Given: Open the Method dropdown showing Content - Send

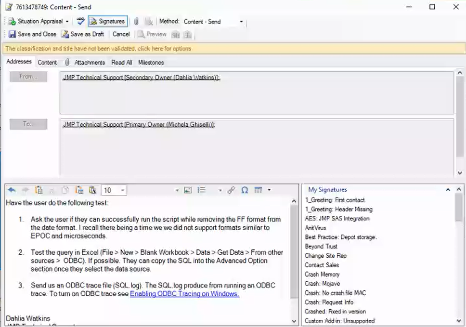Looking at the screenshot, I should [241, 22].
